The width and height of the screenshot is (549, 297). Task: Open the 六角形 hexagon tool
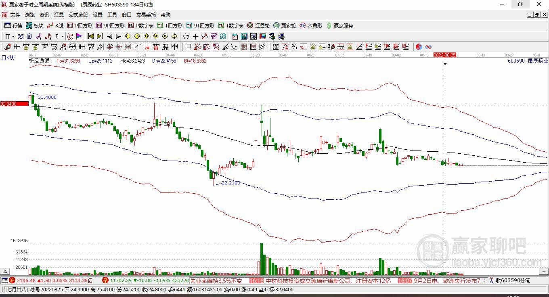(311, 25)
